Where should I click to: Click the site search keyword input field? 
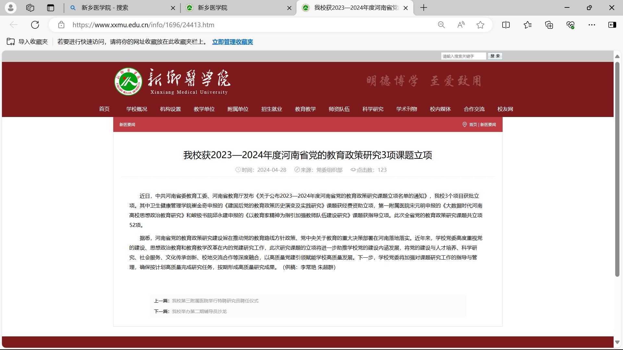463,56
